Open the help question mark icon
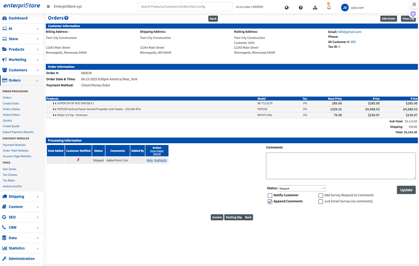 click(x=301, y=8)
